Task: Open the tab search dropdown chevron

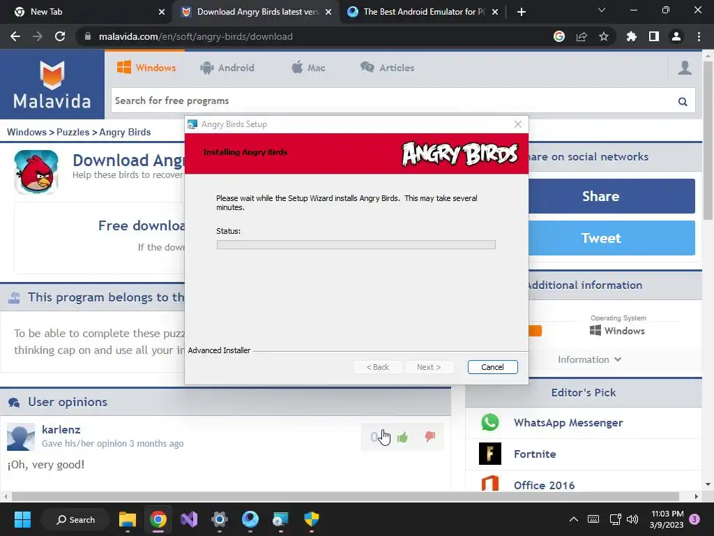Action: 602,10
